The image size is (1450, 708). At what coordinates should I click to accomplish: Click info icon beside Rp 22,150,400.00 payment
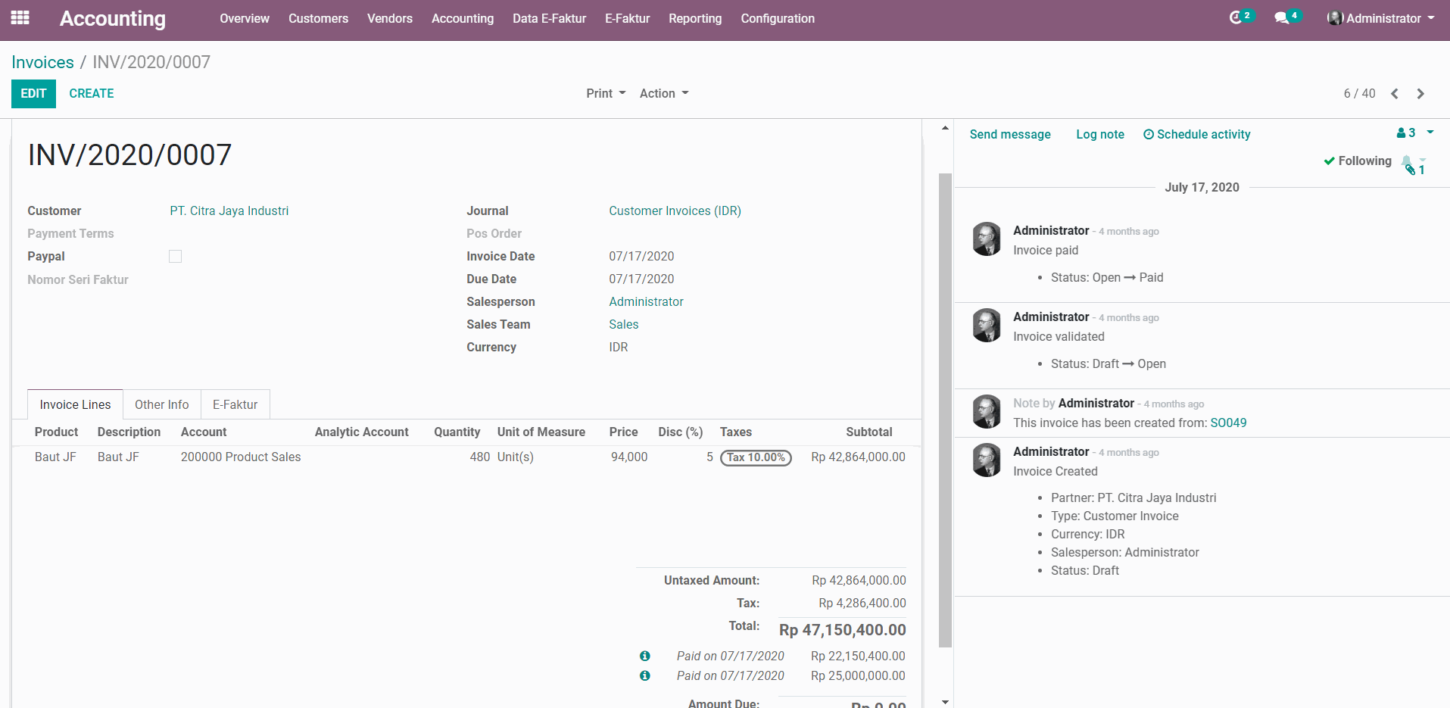[644, 657]
